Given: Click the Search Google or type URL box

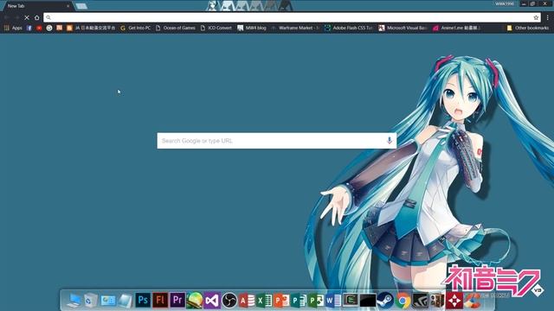Looking at the screenshot, I should click(277, 141).
